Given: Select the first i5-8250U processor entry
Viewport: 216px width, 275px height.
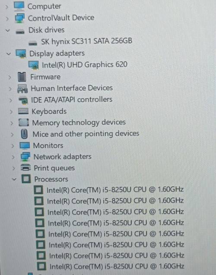Looking at the screenshot, I should pos(115,190).
